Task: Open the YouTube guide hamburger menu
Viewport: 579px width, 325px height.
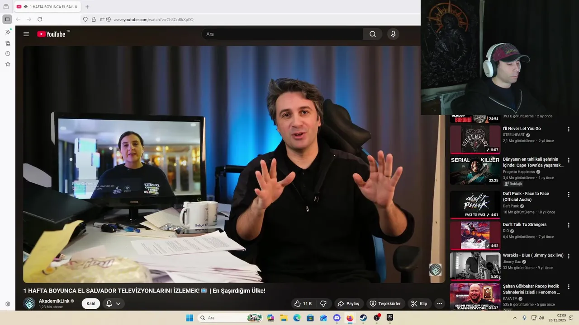Action: [x=26, y=34]
